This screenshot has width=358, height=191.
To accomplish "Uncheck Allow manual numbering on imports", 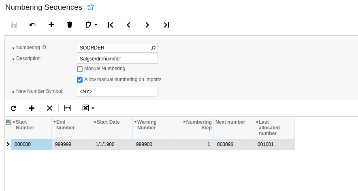I will [80, 80].
